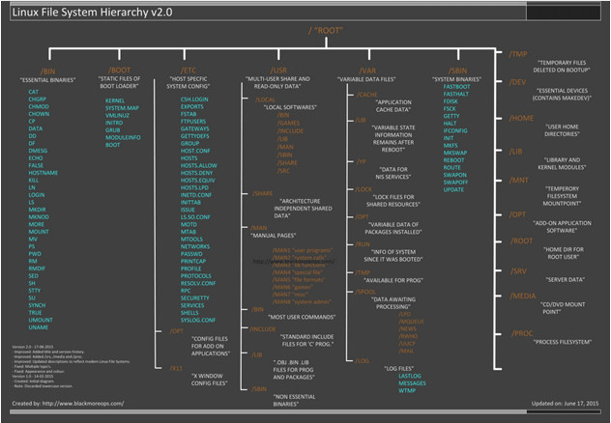Click the /MEDIA directory label
This screenshot has width=611, height=423.
[523, 296]
